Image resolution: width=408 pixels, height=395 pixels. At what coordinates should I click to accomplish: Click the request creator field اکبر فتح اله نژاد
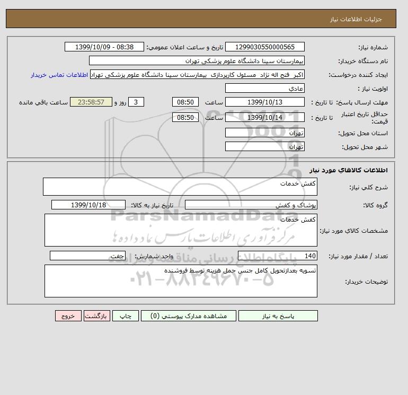[197, 75]
